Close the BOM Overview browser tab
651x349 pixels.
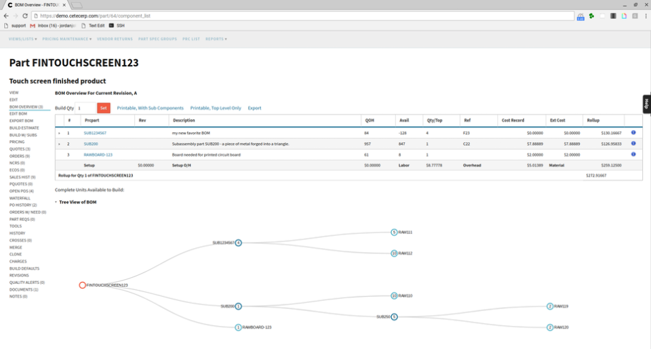point(64,5)
